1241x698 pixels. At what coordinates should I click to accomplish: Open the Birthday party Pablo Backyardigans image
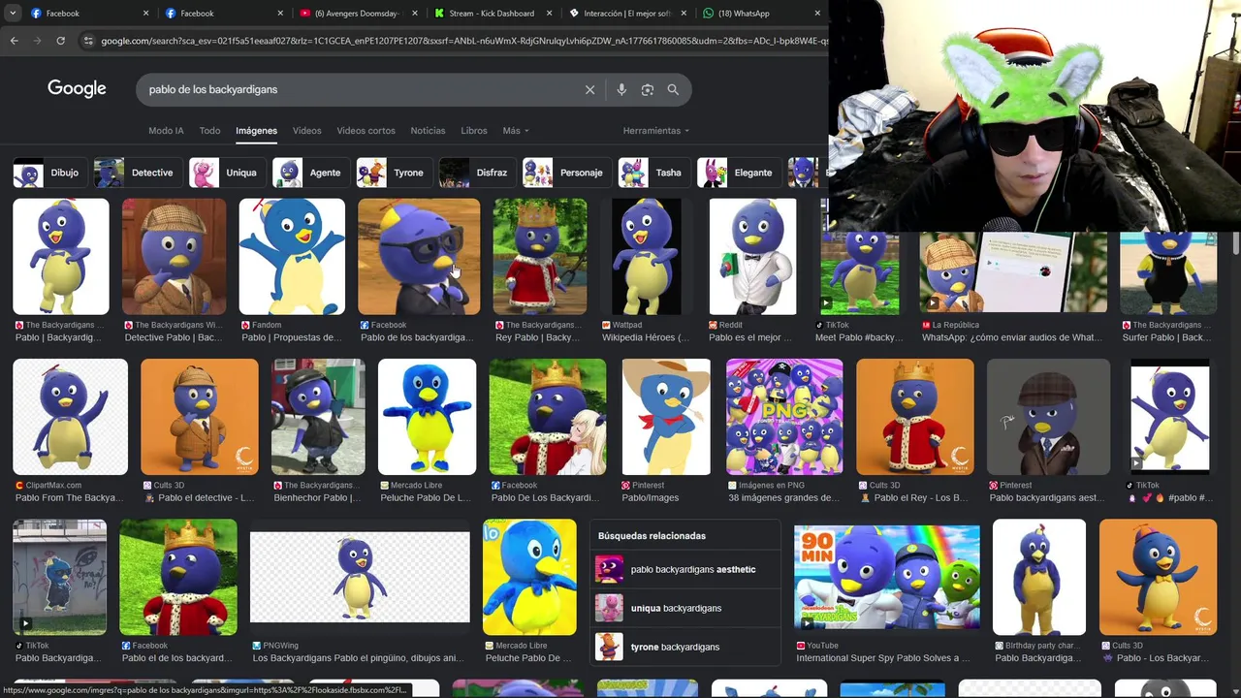click(1039, 577)
